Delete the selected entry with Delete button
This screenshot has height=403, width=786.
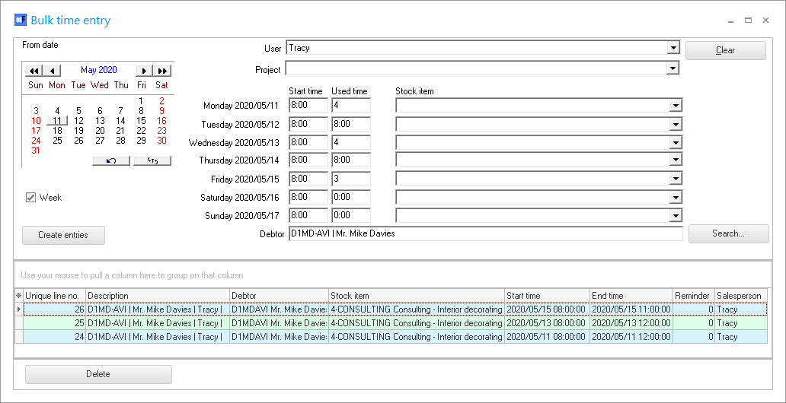pyautogui.click(x=98, y=374)
